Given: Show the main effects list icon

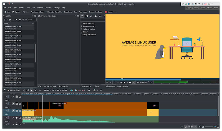Looking at the screenshot, I should tap(82, 16).
